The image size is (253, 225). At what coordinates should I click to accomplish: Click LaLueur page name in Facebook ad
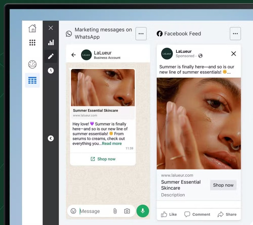click(184, 51)
